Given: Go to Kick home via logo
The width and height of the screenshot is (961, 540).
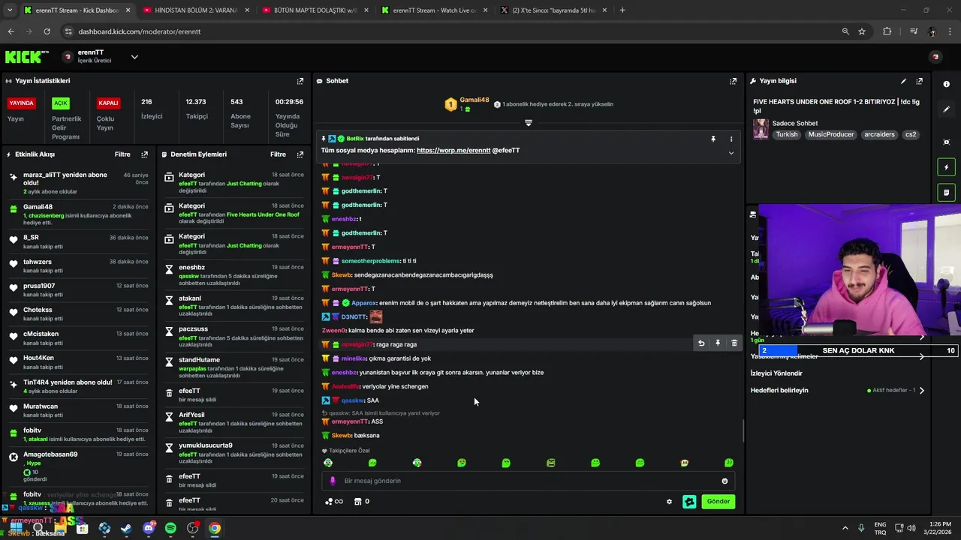Looking at the screenshot, I should point(26,57).
